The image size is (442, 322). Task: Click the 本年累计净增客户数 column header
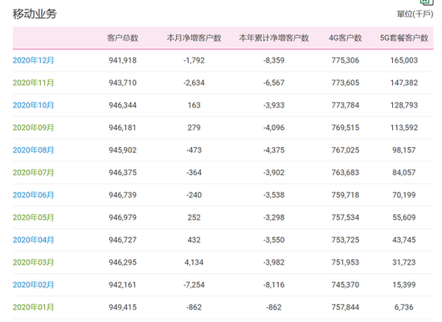(274, 38)
